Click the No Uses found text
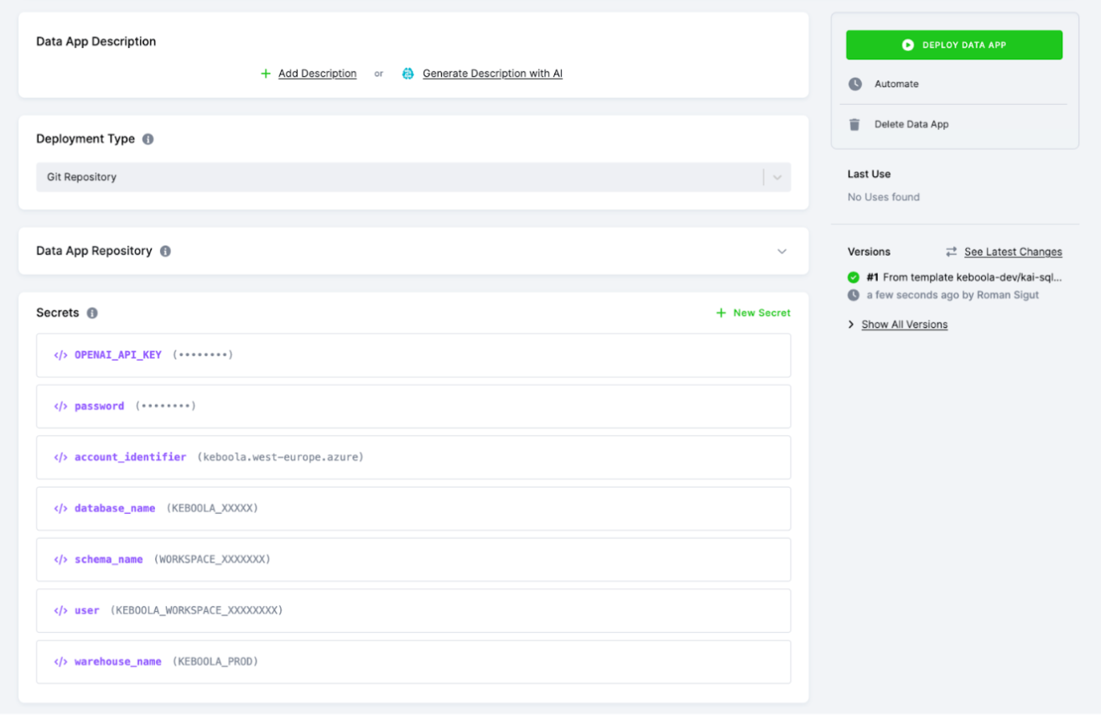This screenshot has height=715, width=1101. tap(884, 198)
